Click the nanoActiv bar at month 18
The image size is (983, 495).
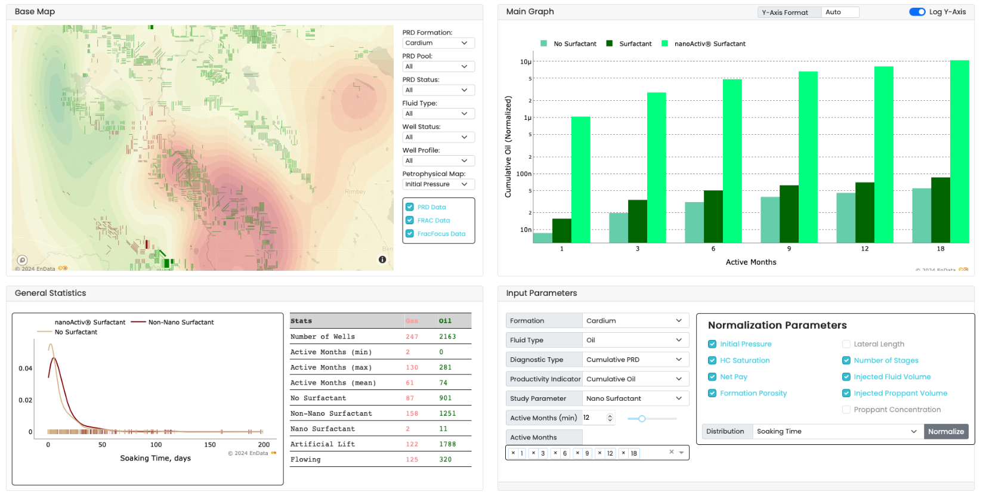coord(959,151)
